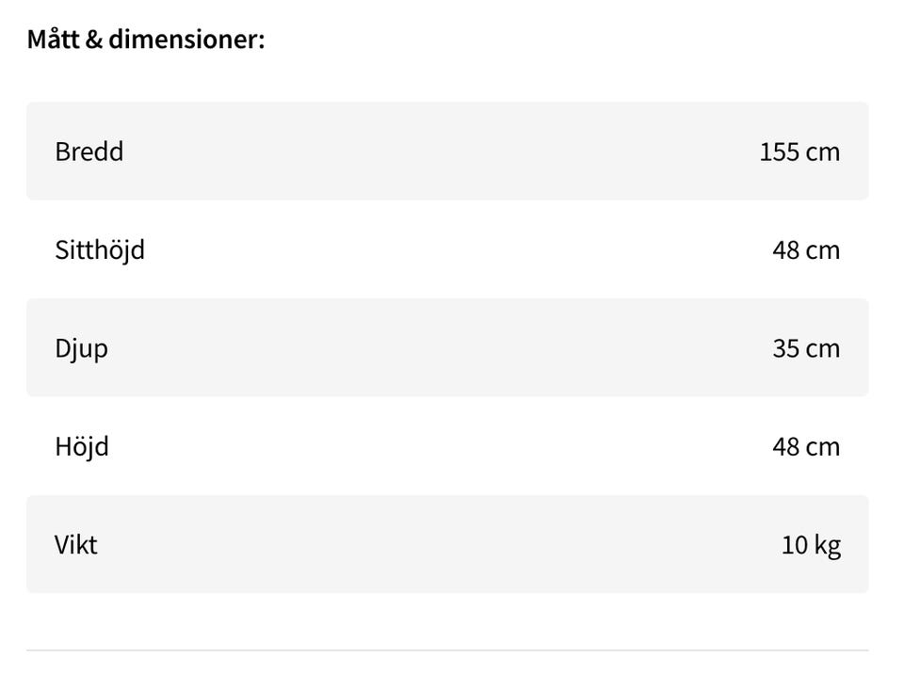This screenshot has width=904, height=674.
Task: Click the Sitthöjd label
Action: (x=100, y=250)
